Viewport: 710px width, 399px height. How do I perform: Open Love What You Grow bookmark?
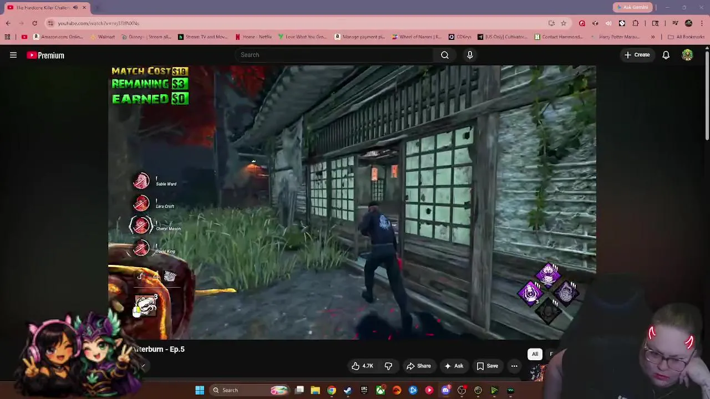point(302,37)
